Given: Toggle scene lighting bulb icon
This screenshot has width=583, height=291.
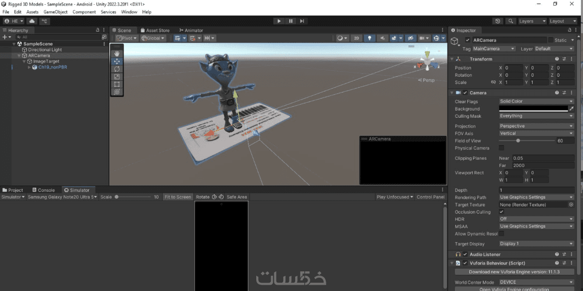Looking at the screenshot, I should [369, 38].
